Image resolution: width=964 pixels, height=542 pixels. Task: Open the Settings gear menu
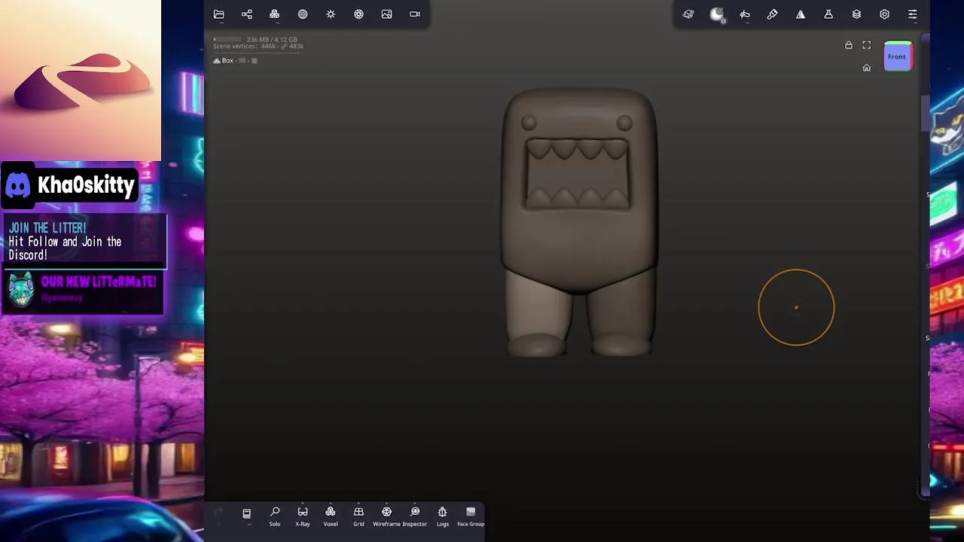click(x=884, y=14)
